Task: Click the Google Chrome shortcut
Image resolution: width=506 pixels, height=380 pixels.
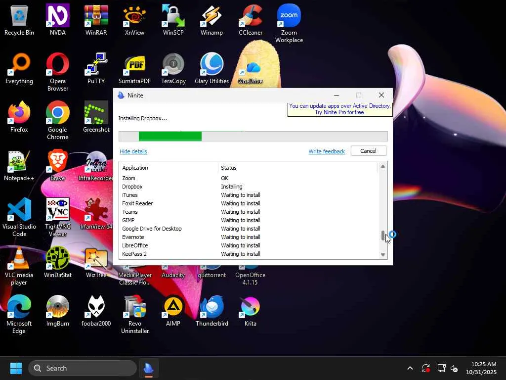Action: coord(57,121)
